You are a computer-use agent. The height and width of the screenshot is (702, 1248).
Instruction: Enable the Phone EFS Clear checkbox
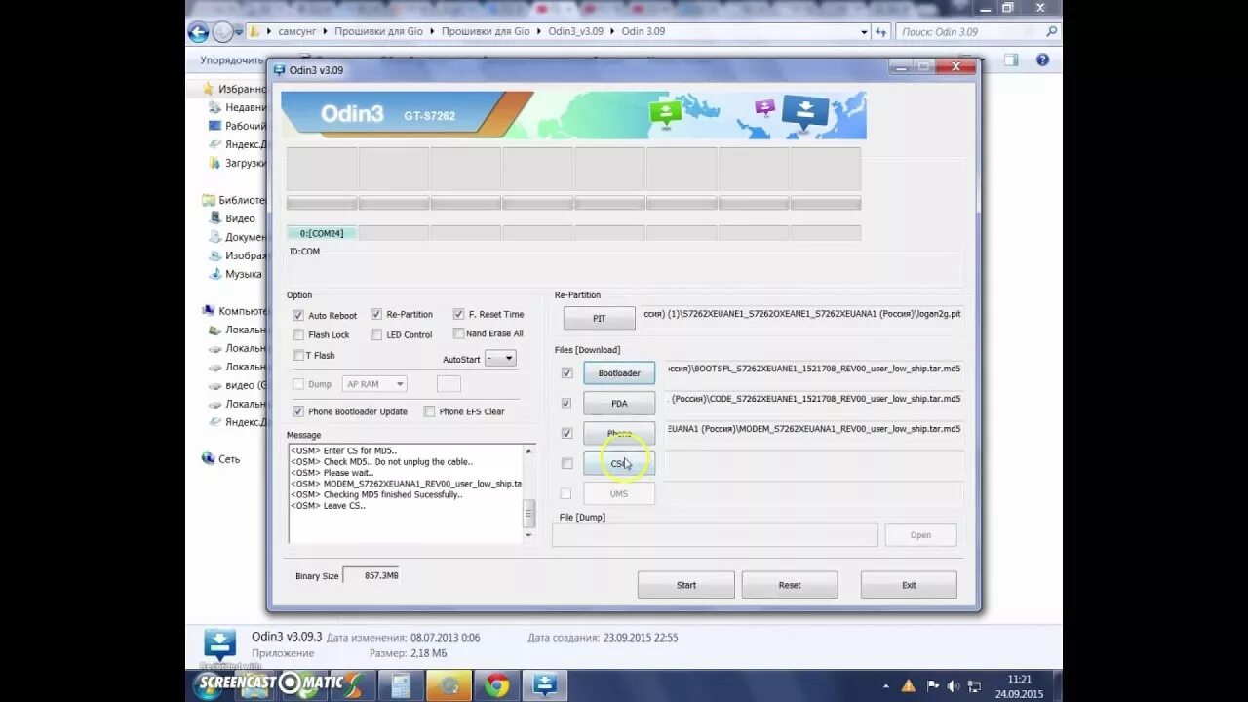coord(429,411)
